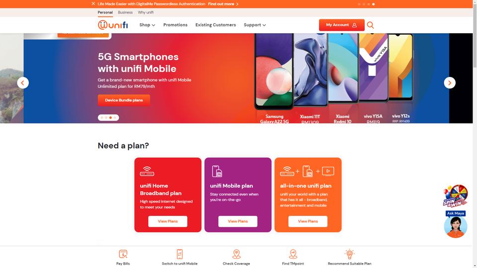
Task: Switch to the Business tab
Action: 125,12
